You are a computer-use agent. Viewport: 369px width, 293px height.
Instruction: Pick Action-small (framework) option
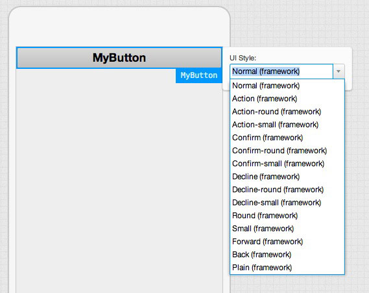[287, 125]
